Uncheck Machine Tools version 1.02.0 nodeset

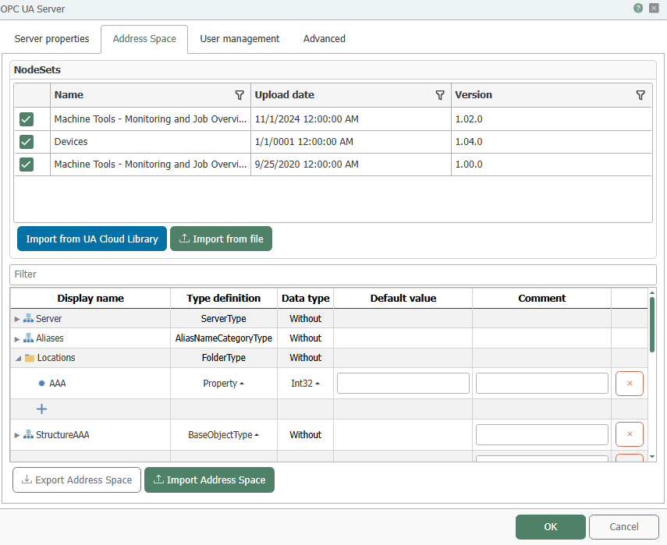(27, 119)
